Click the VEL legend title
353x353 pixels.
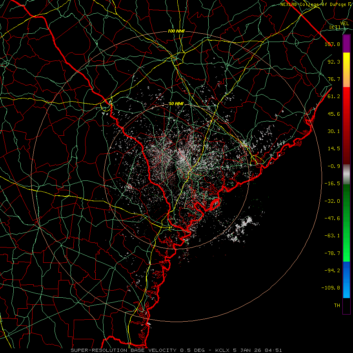pyautogui.click(x=345, y=24)
